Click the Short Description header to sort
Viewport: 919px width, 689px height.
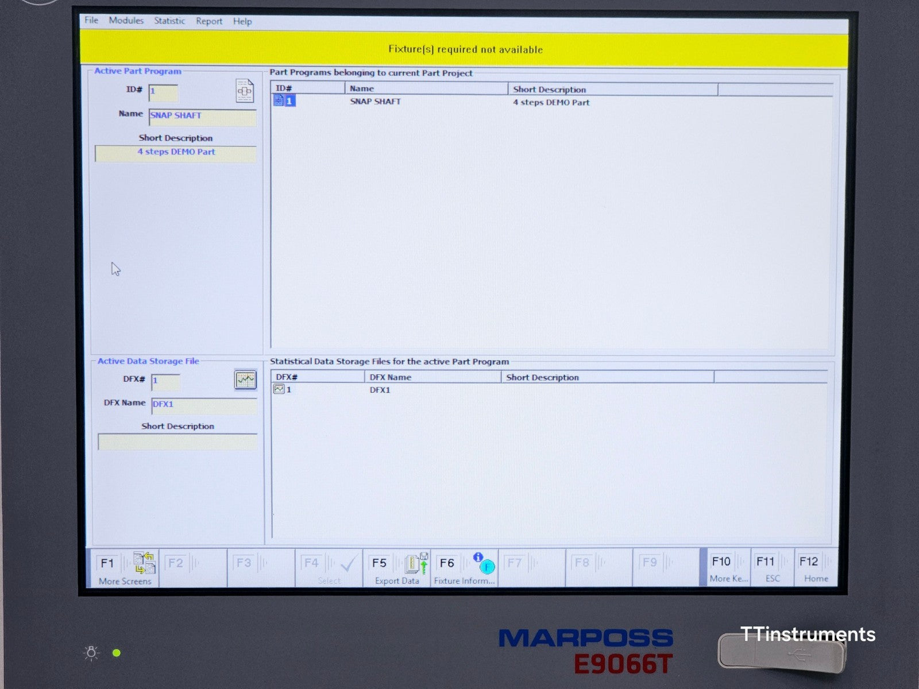click(x=549, y=90)
